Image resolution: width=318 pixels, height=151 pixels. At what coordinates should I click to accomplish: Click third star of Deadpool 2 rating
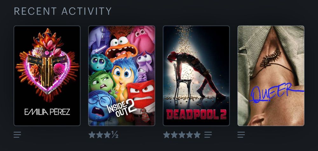[182, 135]
